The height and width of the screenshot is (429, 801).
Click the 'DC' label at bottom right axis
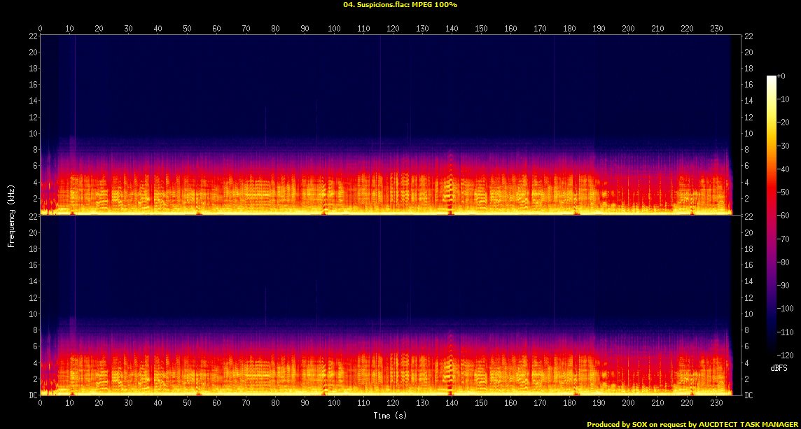point(748,395)
